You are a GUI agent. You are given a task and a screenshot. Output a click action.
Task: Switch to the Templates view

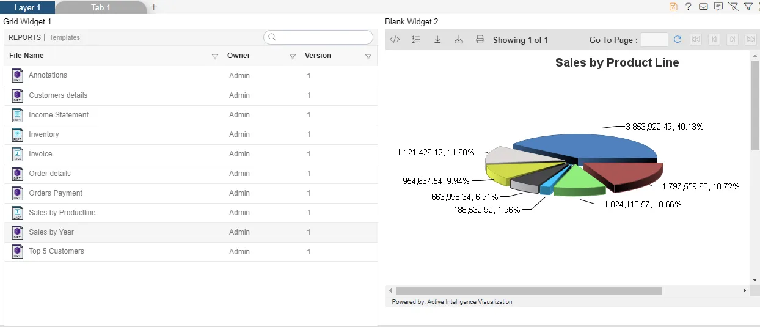65,37
